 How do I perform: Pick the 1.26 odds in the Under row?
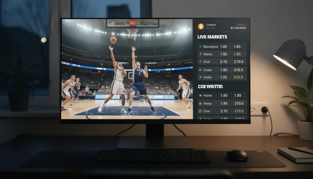pyautogui.click(x=223, y=77)
